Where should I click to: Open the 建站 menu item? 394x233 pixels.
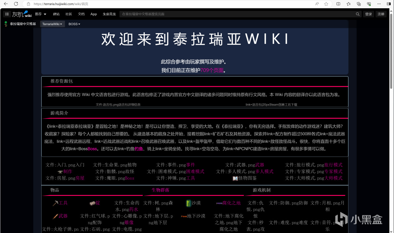[56, 14]
